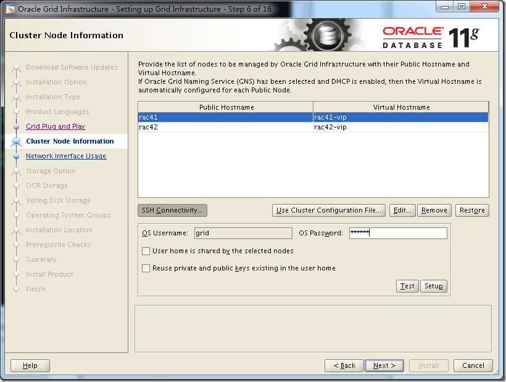Click Voting Disk Storage step label
Screen dimensions: 506x382
coord(58,200)
